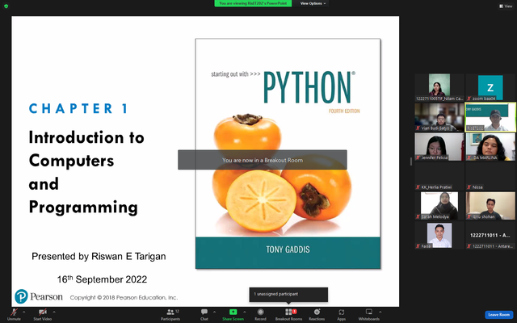Select DA MARLINA's video tile
The height and width of the screenshot is (323, 517).
click(x=490, y=147)
